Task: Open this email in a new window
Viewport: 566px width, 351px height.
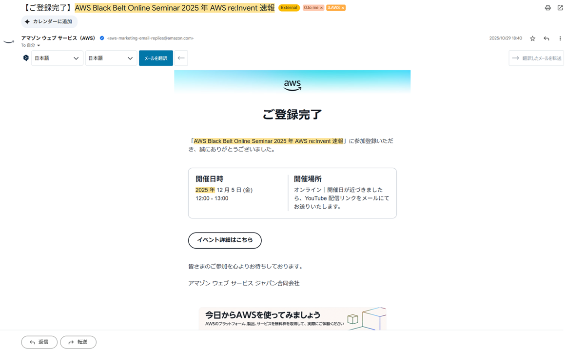Action: tap(560, 8)
